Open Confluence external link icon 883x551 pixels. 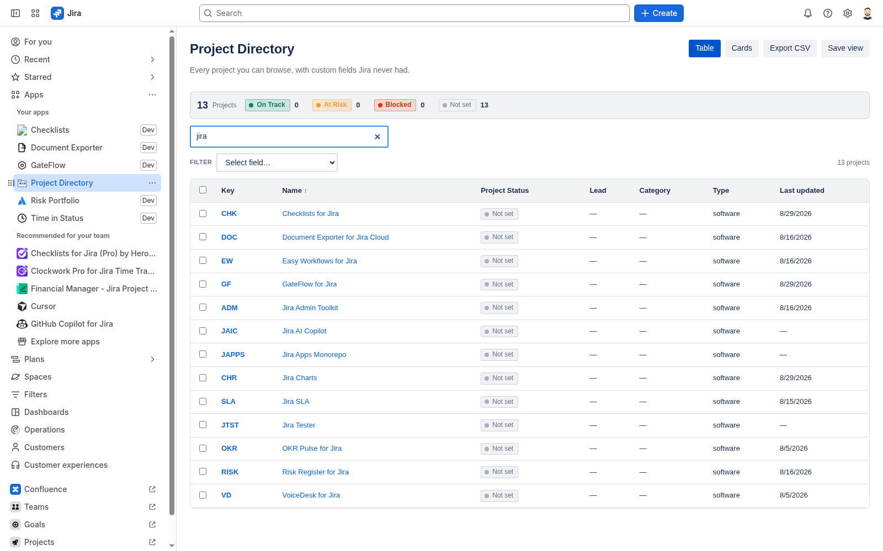[x=152, y=489]
